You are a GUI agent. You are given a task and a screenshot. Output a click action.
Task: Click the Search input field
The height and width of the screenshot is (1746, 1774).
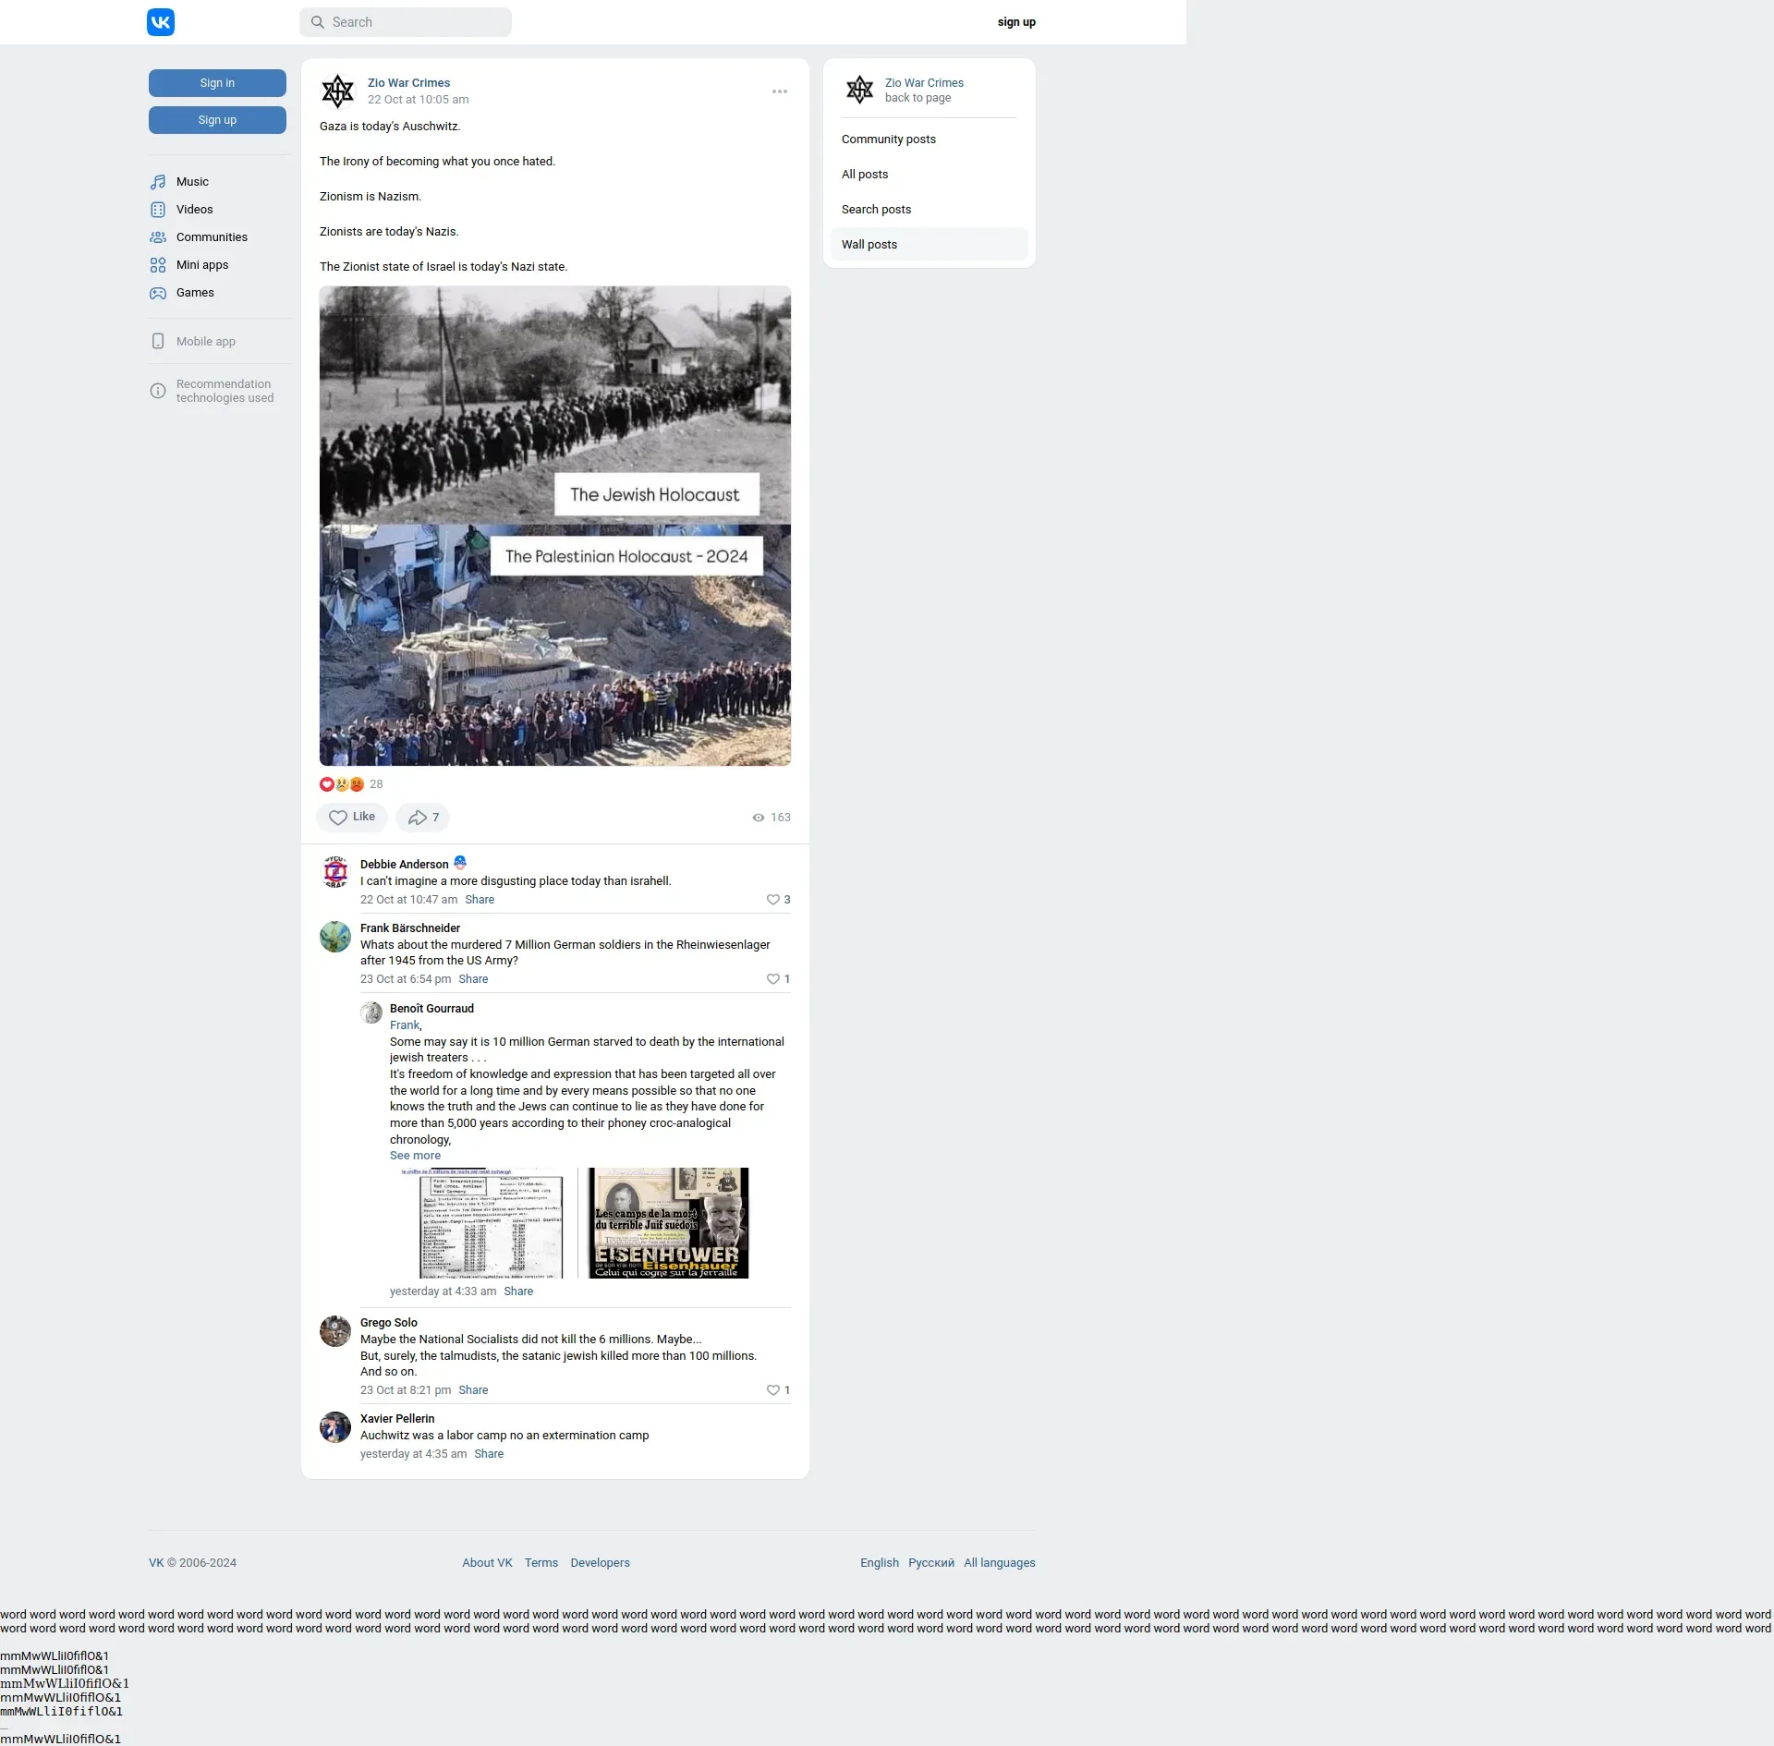407,22
